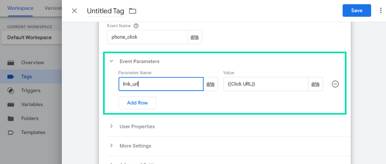Collapse the Event Parameters section
The height and width of the screenshot is (164, 386).
tap(112, 61)
